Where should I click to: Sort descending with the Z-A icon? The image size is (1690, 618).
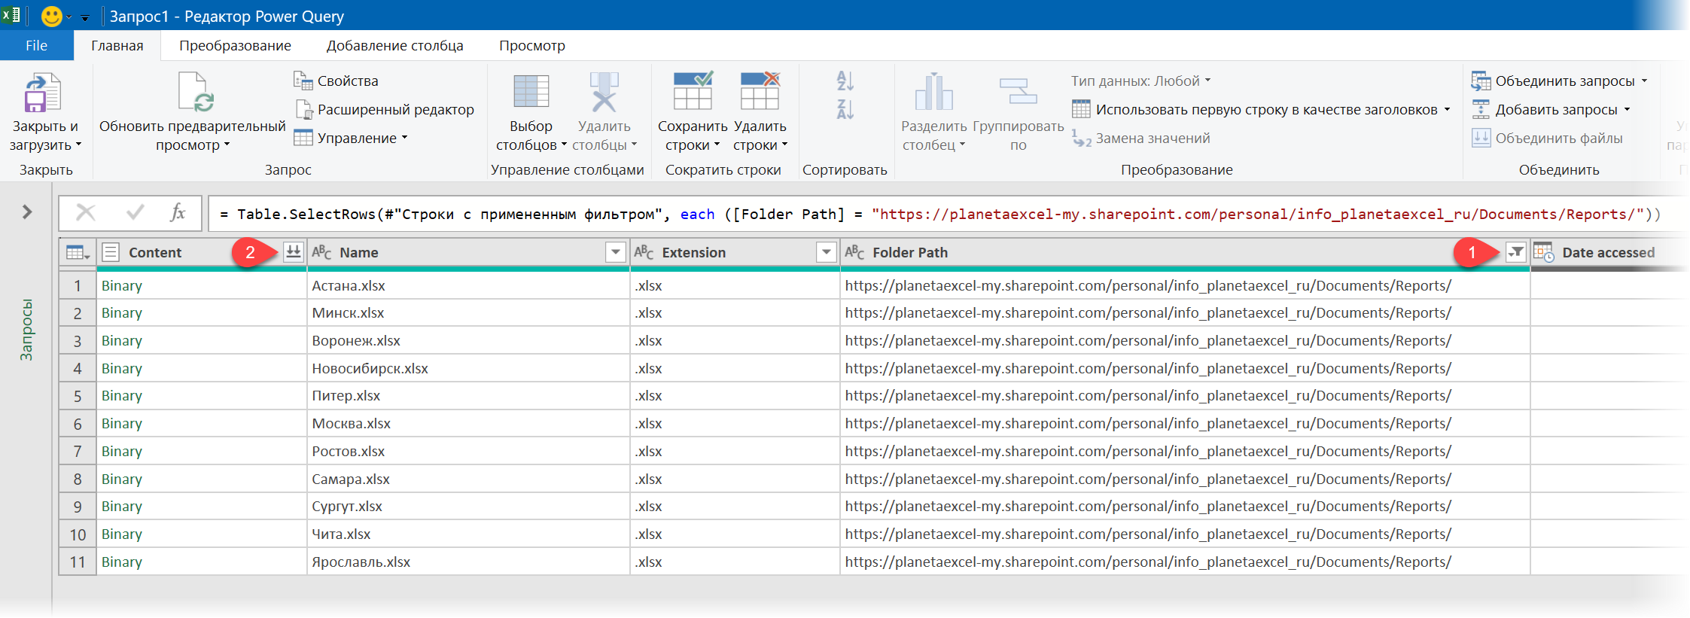[x=845, y=110]
